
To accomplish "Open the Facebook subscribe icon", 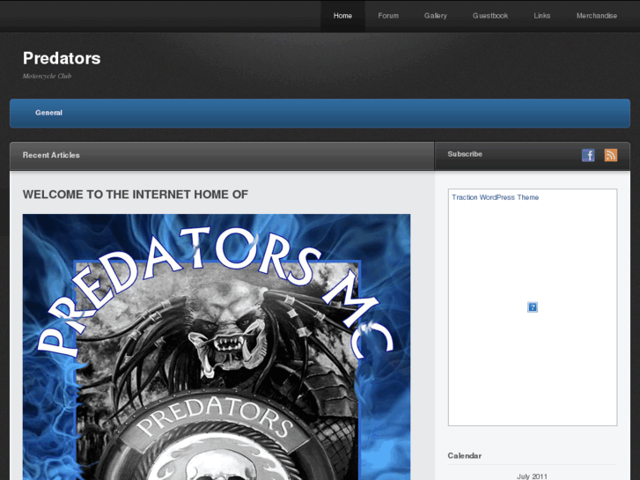I will (x=588, y=155).
